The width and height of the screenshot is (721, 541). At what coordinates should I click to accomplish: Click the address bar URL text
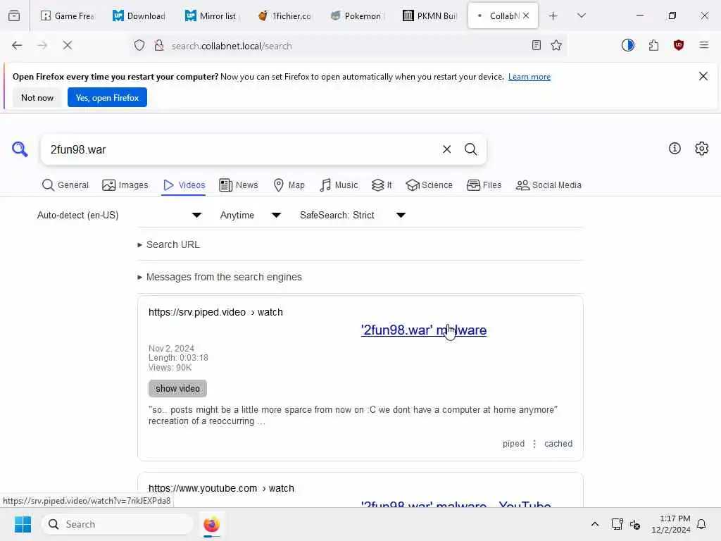(231, 46)
